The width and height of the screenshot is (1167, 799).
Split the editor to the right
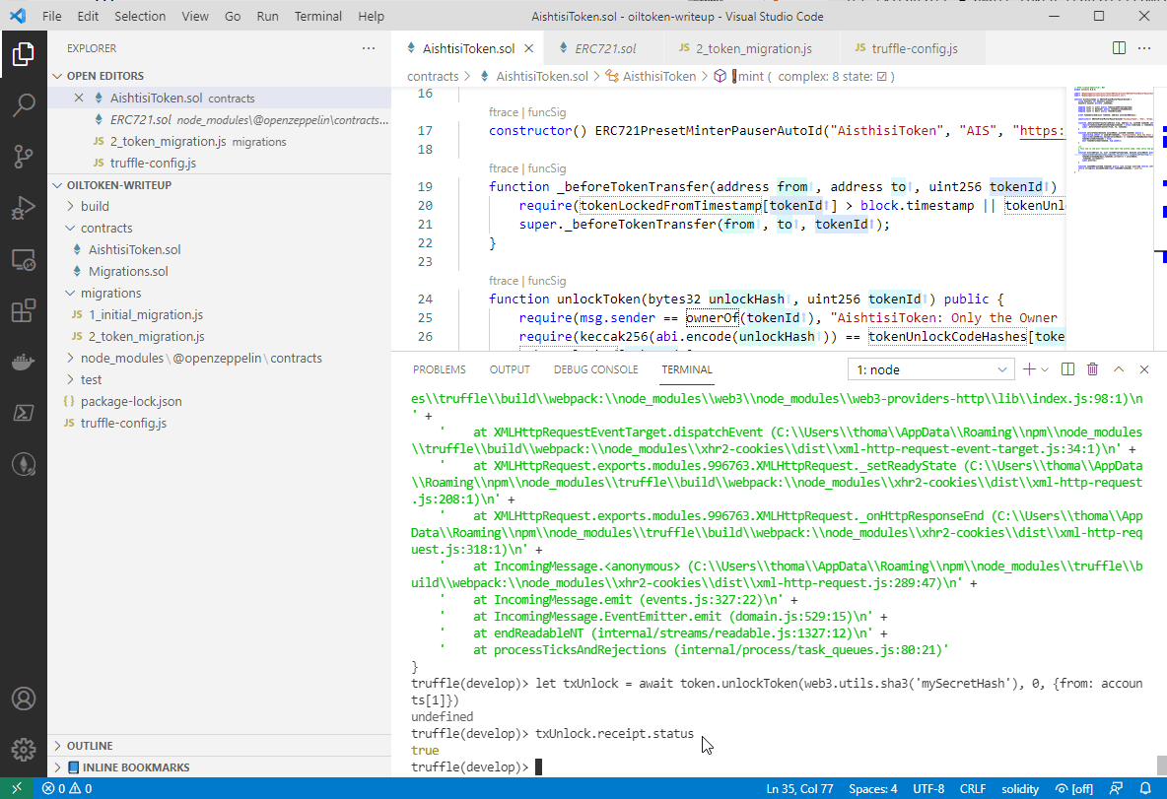click(1119, 48)
